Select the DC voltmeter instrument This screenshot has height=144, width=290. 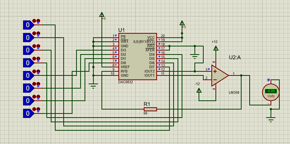271,92
